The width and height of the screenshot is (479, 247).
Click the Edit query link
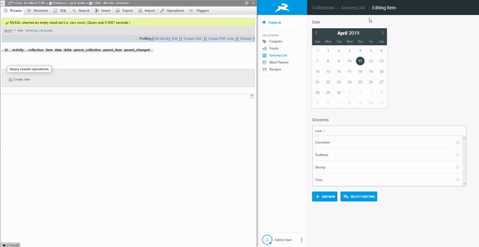175,38
